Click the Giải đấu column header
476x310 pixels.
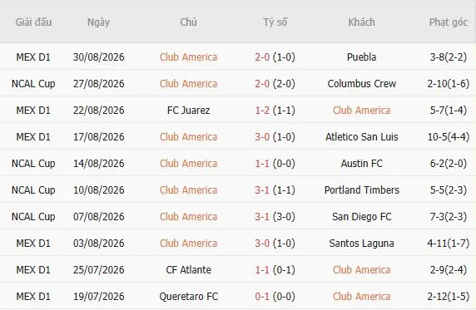(33, 22)
